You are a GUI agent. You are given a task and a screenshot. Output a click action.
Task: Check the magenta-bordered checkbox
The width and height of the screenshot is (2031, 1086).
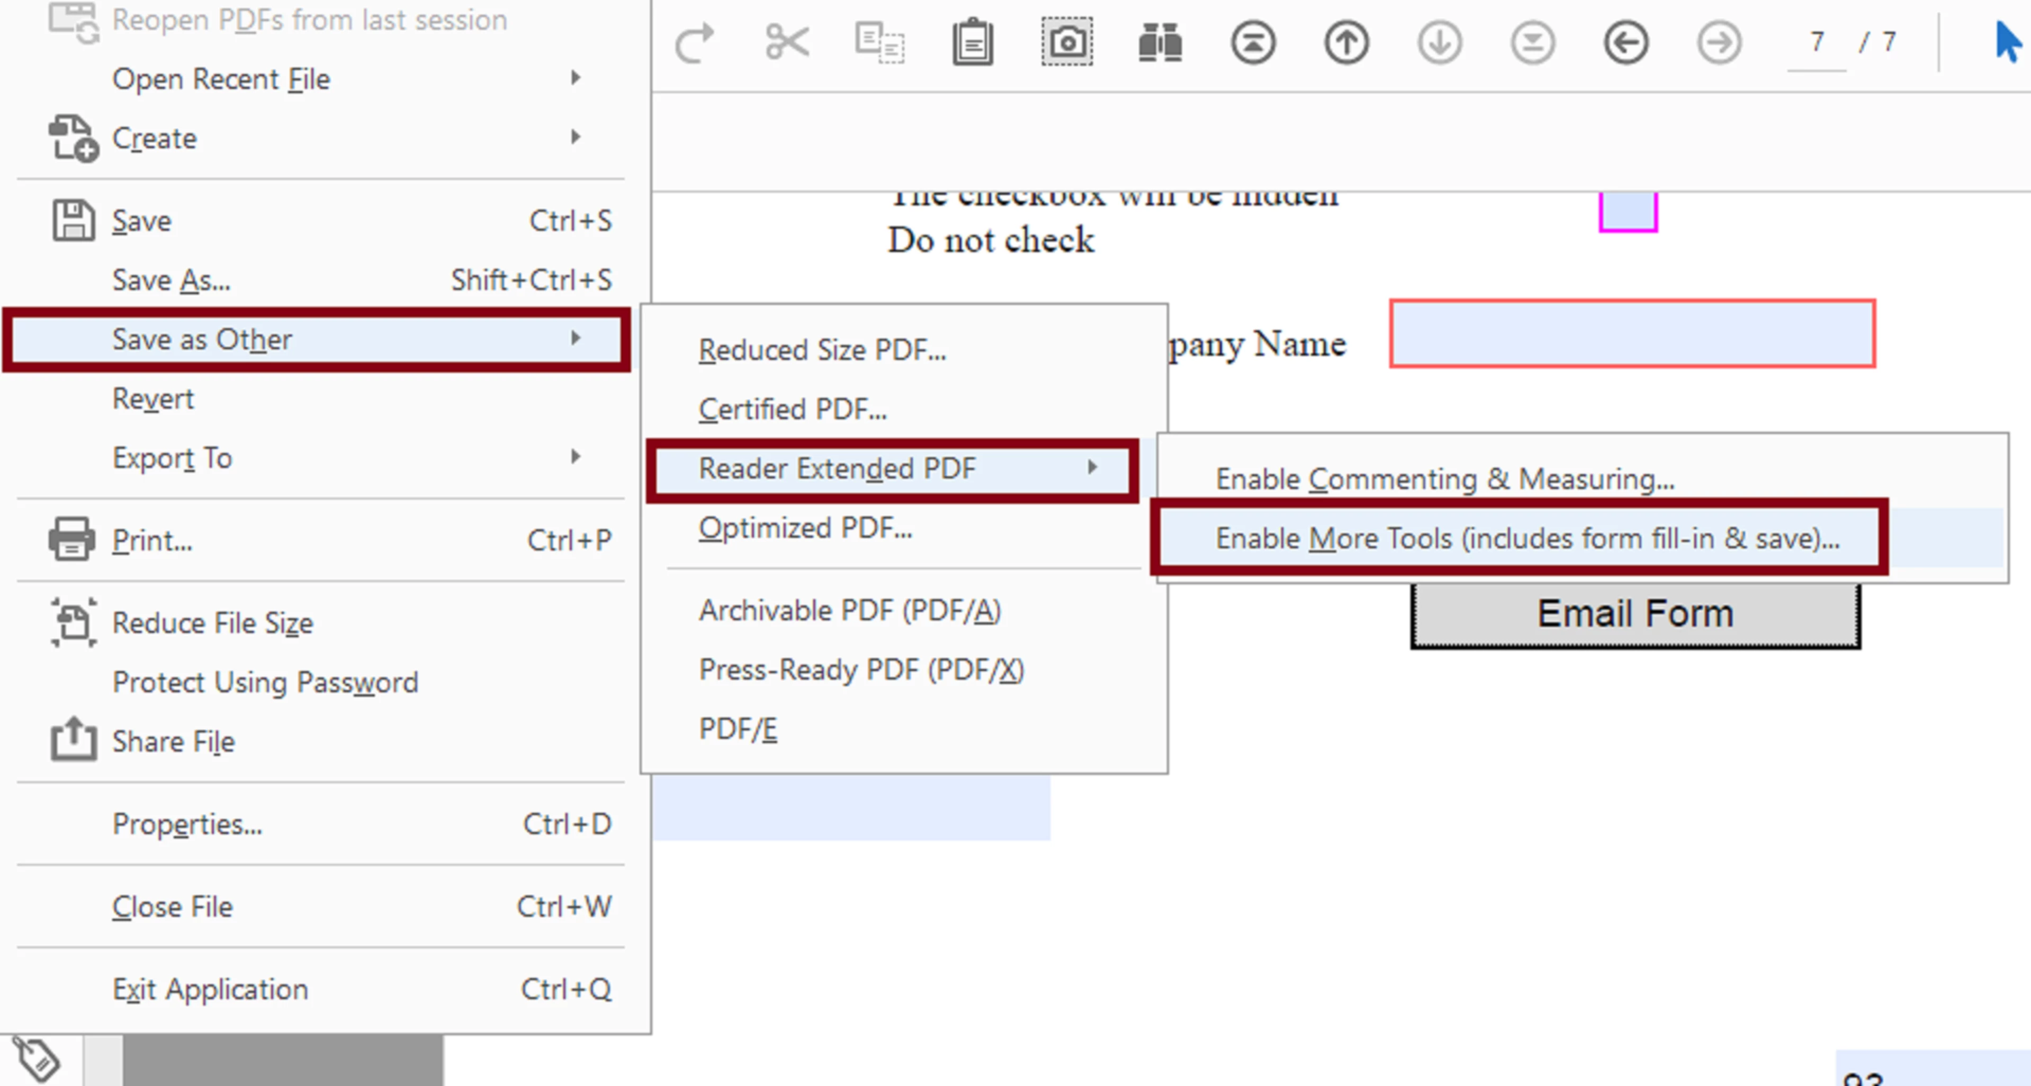coord(1628,211)
